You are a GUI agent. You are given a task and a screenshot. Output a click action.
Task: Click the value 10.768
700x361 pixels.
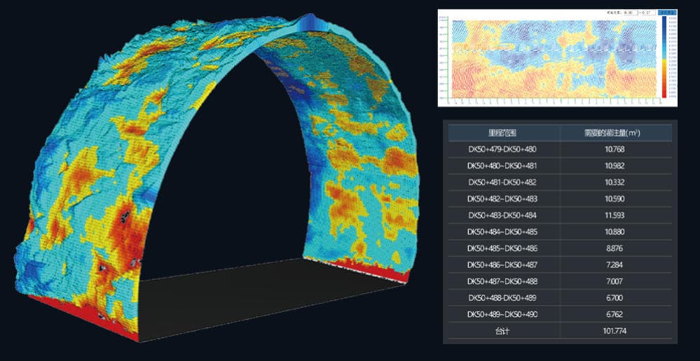click(x=616, y=149)
